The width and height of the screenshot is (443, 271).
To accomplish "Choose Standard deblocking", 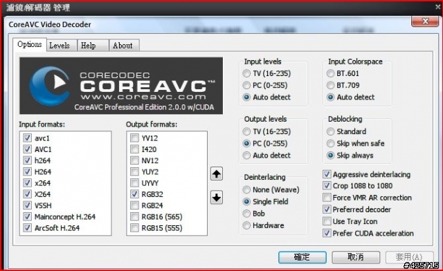I will point(330,131).
